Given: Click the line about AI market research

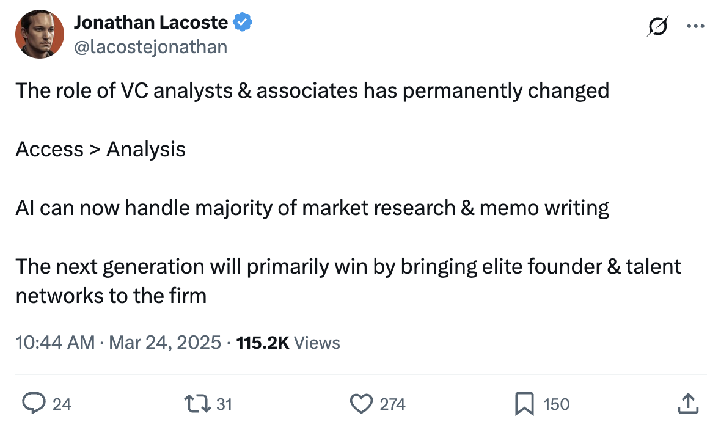Looking at the screenshot, I should [312, 208].
